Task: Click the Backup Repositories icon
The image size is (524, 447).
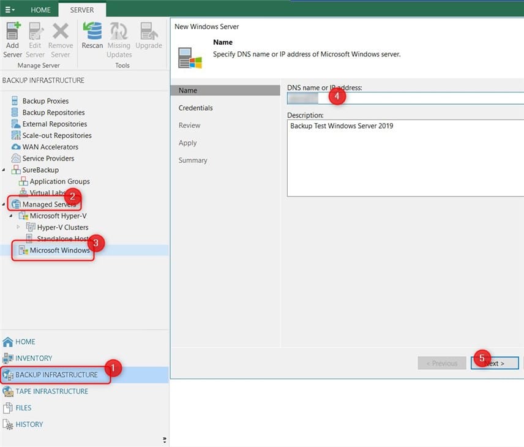Action: point(15,112)
